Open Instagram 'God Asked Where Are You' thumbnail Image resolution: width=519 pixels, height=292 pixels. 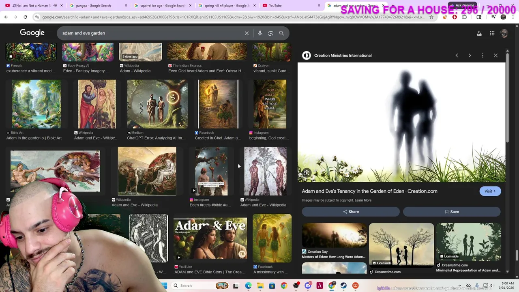click(270, 104)
